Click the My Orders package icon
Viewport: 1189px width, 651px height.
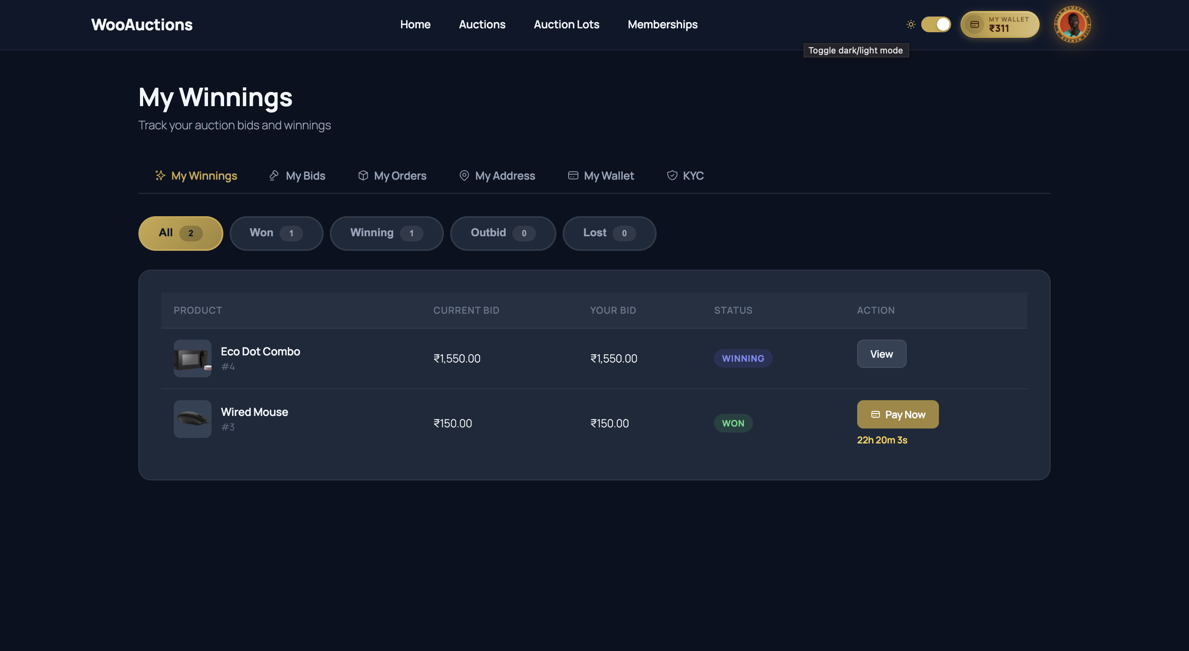point(363,175)
